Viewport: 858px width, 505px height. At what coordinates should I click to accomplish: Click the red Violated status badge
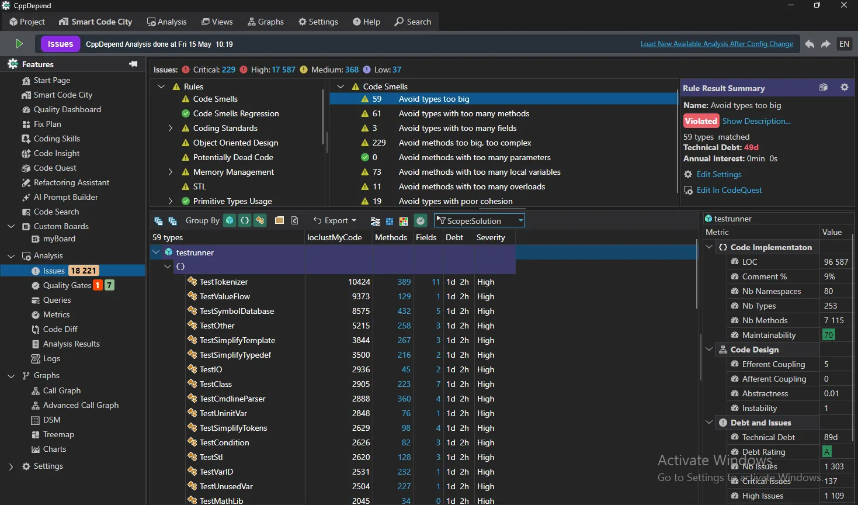(x=701, y=121)
